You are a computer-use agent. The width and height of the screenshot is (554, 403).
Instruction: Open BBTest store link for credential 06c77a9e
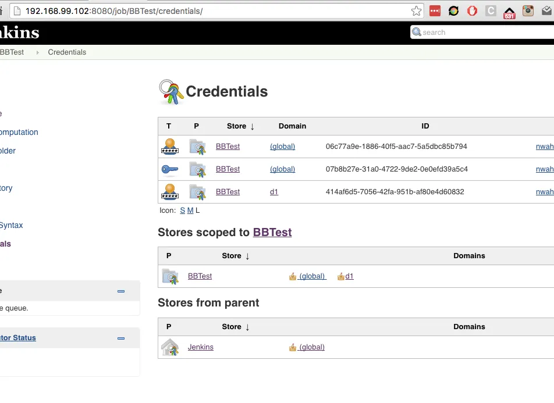[228, 146]
